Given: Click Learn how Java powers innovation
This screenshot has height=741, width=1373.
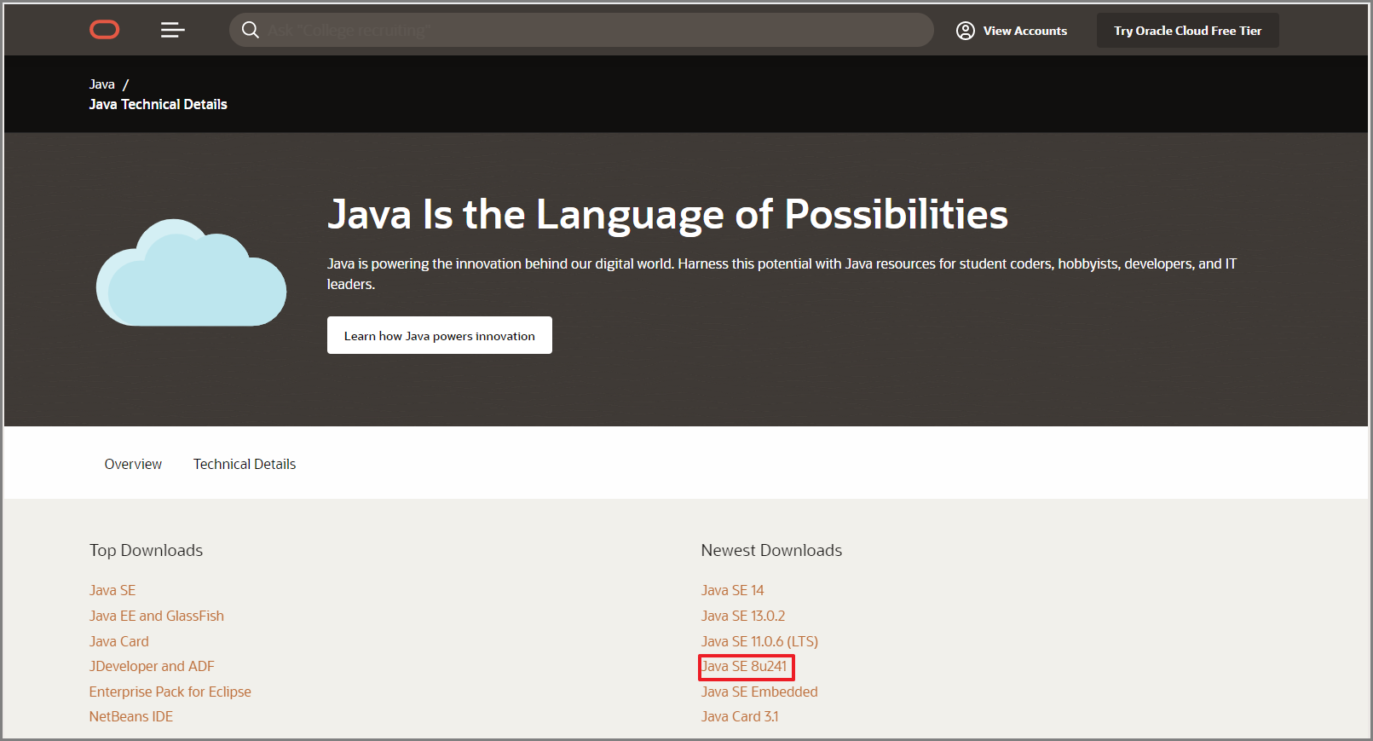Looking at the screenshot, I should (x=440, y=335).
